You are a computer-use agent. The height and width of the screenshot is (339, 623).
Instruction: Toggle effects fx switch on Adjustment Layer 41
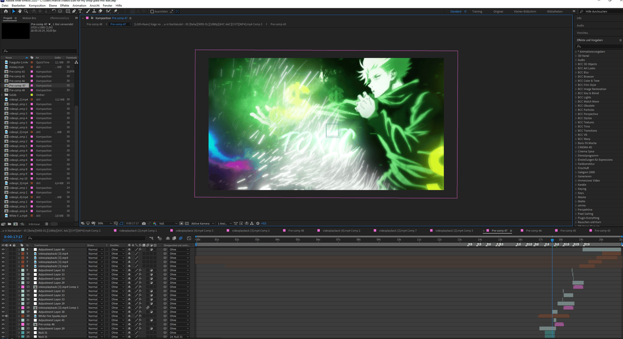[x=140, y=320]
